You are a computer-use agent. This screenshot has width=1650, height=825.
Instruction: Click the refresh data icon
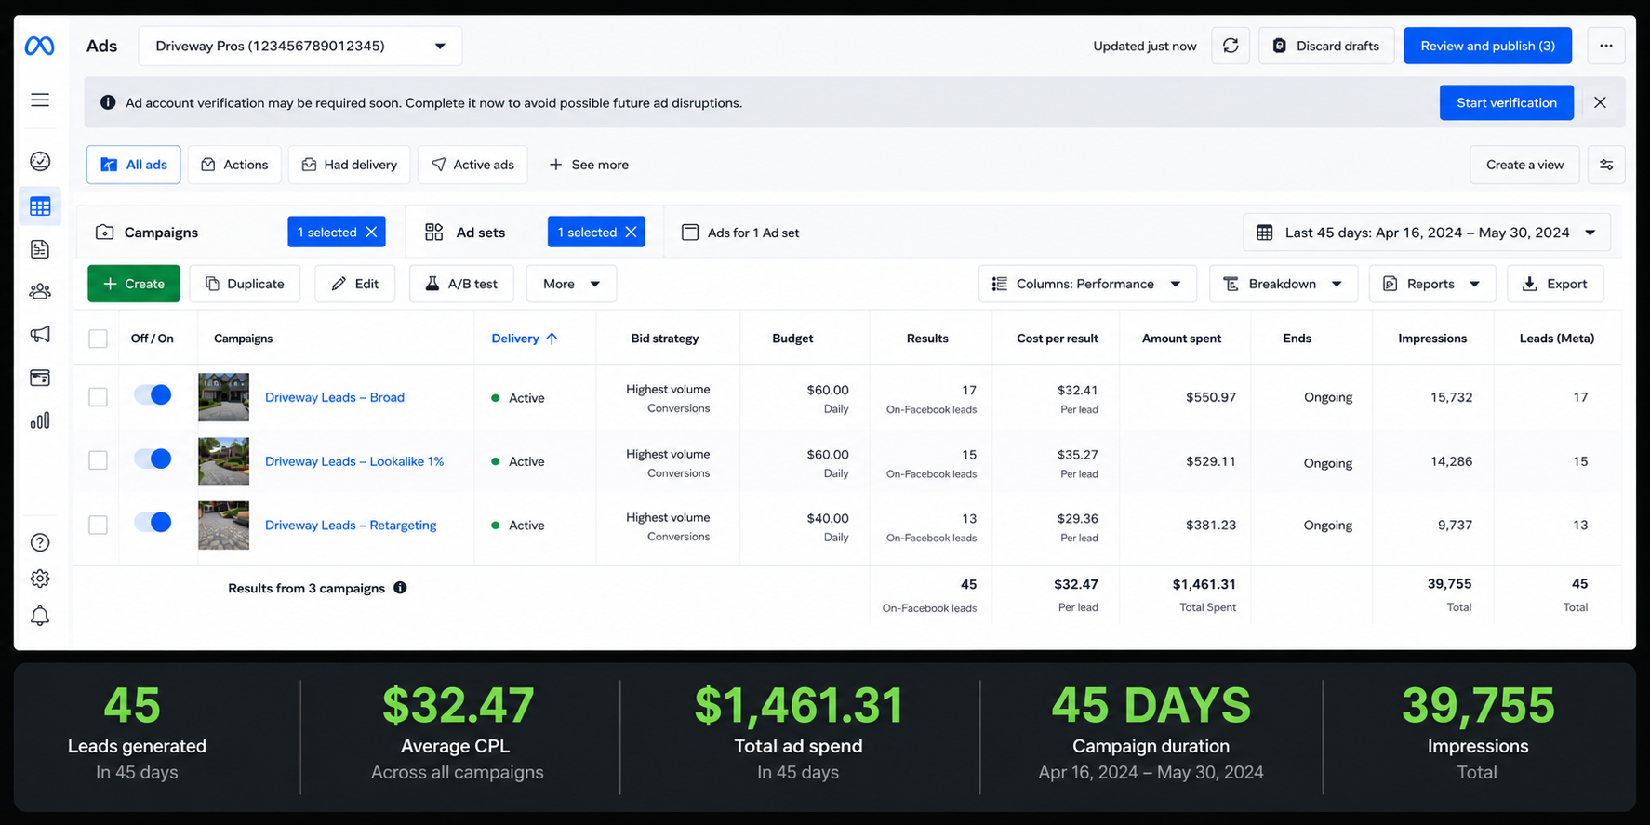[1231, 46]
